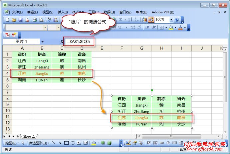Image resolution: width=230 pixels, height=154 pixels.
Task: Switch to the Sheet1 tab
Action: 29,137
